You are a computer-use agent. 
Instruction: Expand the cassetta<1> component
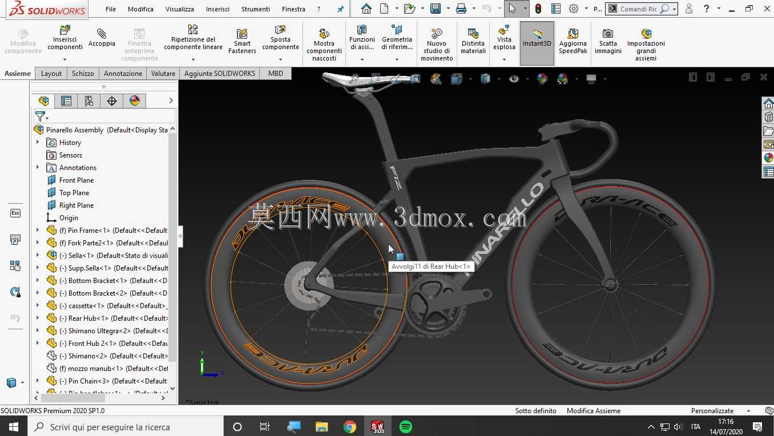(38, 306)
